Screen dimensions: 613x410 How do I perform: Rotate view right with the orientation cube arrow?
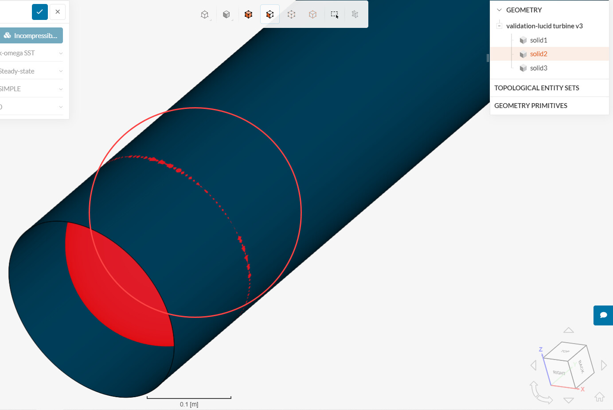coord(604,365)
